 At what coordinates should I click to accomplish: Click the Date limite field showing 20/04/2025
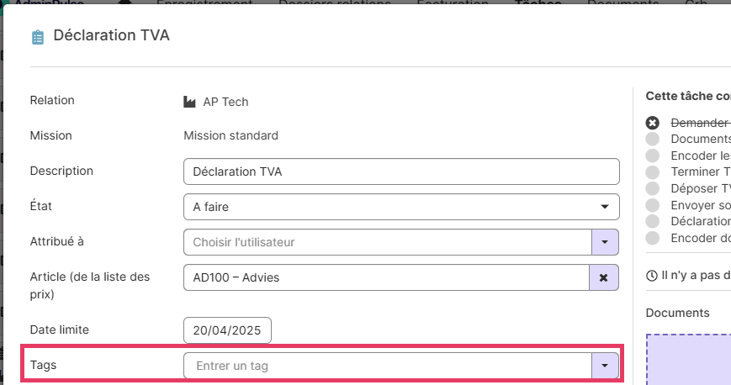[x=227, y=330]
